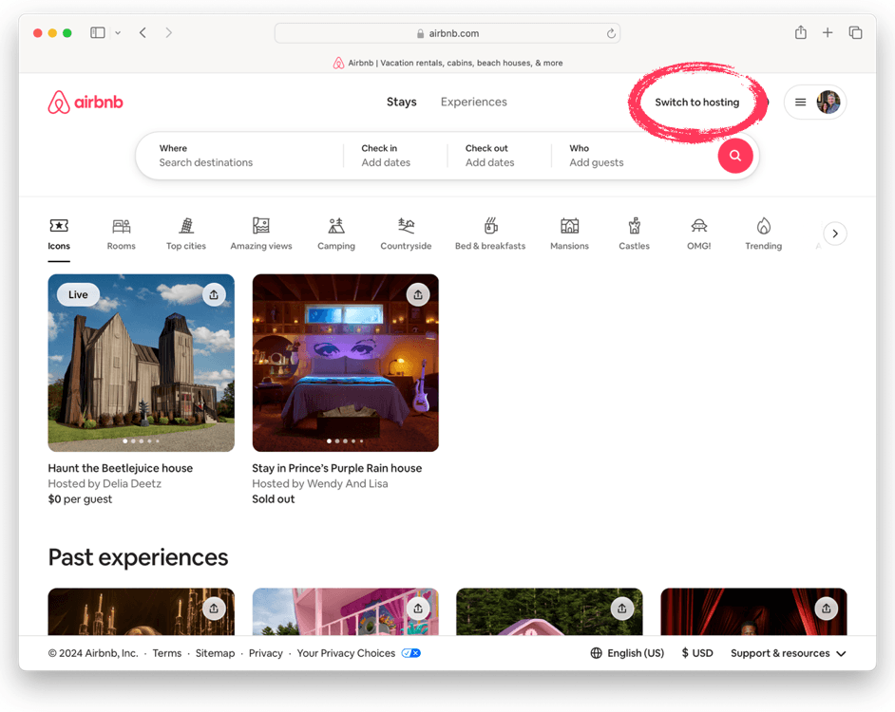Click 'Hosted by Wendy And Lisa' text
This screenshot has height=712, width=895.
click(x=319, y=483)
